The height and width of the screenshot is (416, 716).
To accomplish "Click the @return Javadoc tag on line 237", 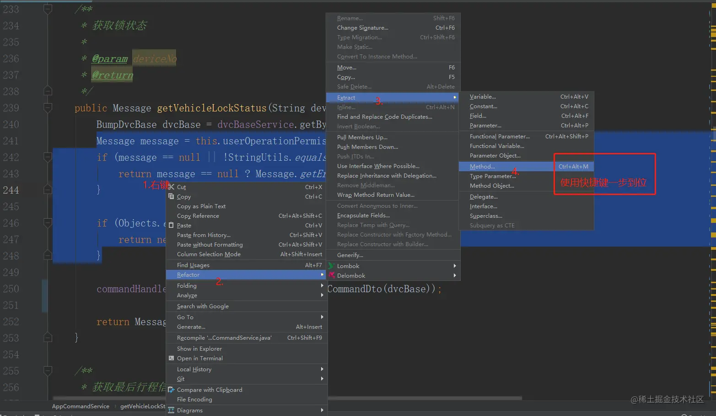I will [x=113, y=75].
